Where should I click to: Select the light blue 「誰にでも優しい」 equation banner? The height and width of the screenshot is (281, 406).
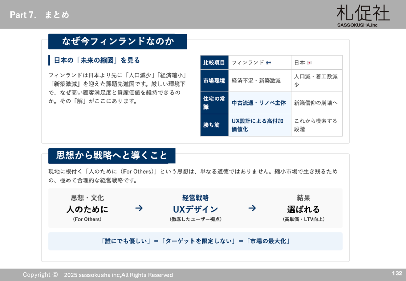click(195, 241)
